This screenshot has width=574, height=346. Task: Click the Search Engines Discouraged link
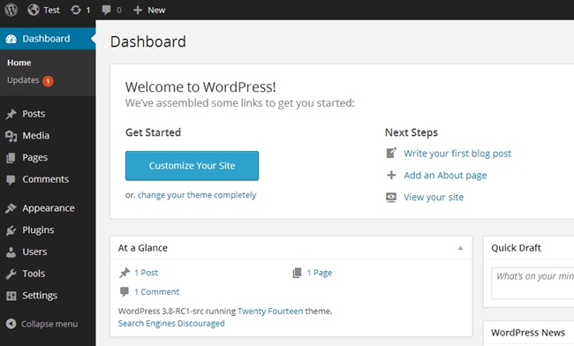tap(171, 324)
